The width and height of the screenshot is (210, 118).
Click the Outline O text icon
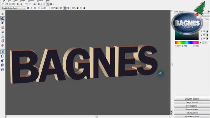point(35,8)
